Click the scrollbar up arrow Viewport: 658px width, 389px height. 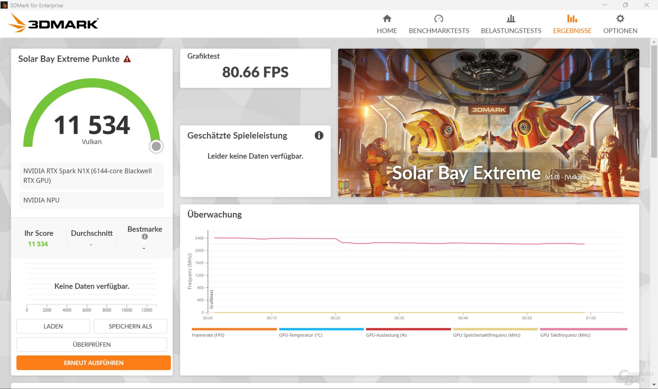tap(654, 42)
